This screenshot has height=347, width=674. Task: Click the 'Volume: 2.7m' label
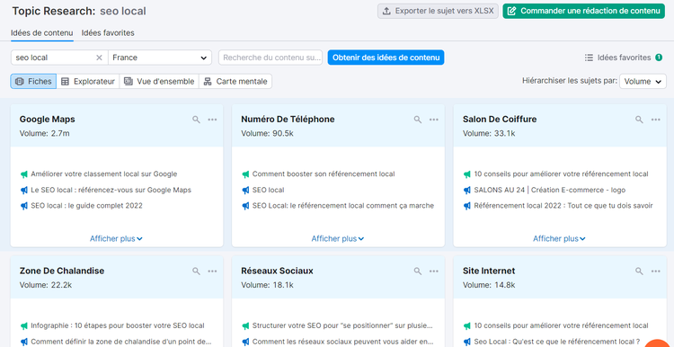[44, 134]
